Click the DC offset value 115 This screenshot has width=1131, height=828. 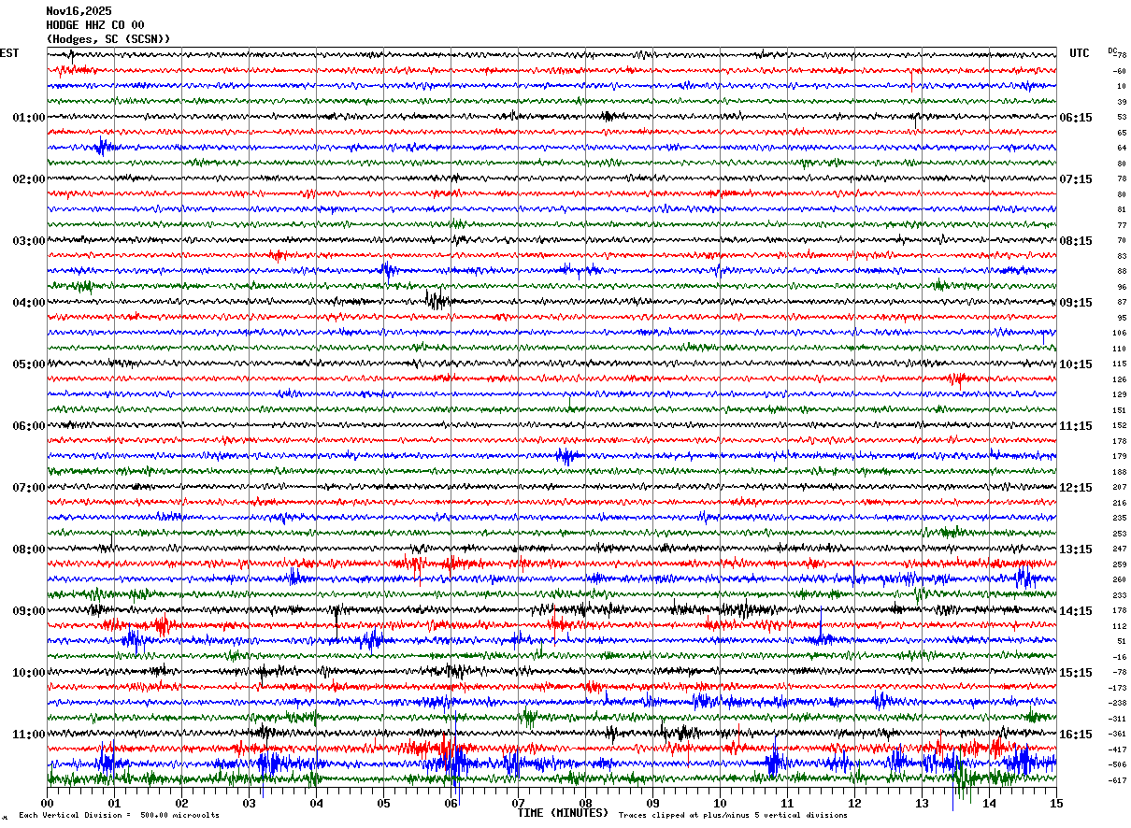click(x=1120, y=364)
